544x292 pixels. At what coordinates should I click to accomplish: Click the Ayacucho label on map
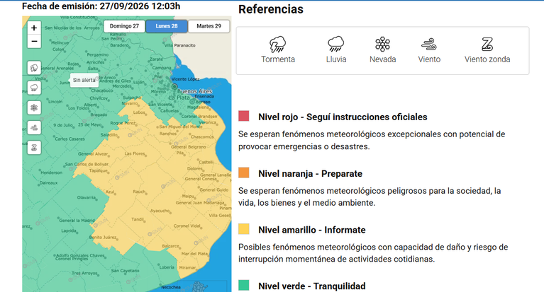tap(160, 211)
